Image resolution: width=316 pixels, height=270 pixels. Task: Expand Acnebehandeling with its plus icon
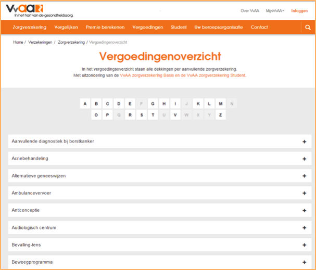pos(305,159)
